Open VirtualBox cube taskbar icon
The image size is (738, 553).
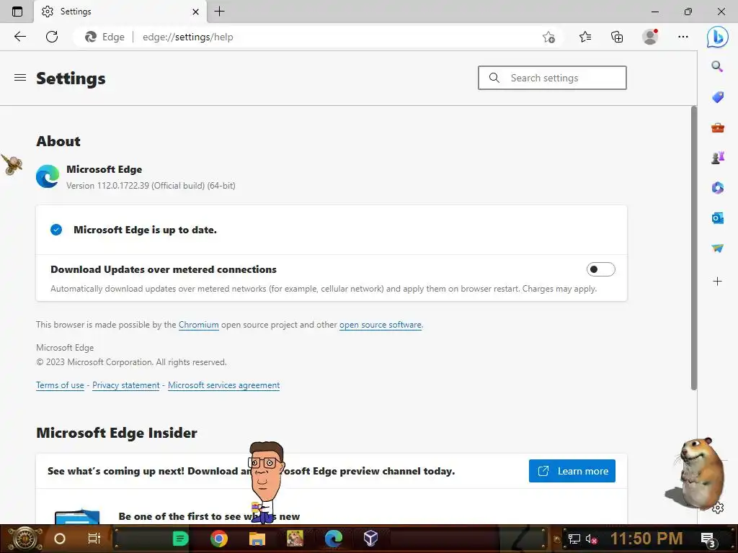point(371,539)
